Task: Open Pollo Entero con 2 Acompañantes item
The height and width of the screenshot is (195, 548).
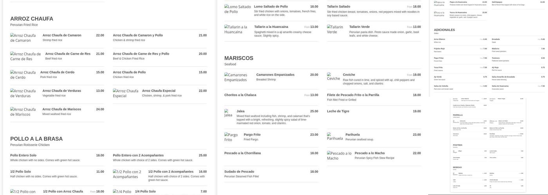Action: pyautogui.click(x=138, y=155)
